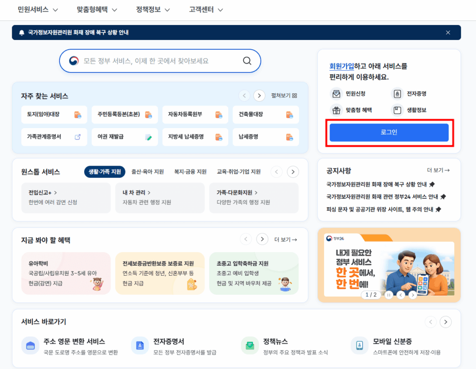This screenshot has height=369, width=476.
Task: Next arrow in 서비스 바로가기 section
Action: pyautogui.click(x=446, y=322)
